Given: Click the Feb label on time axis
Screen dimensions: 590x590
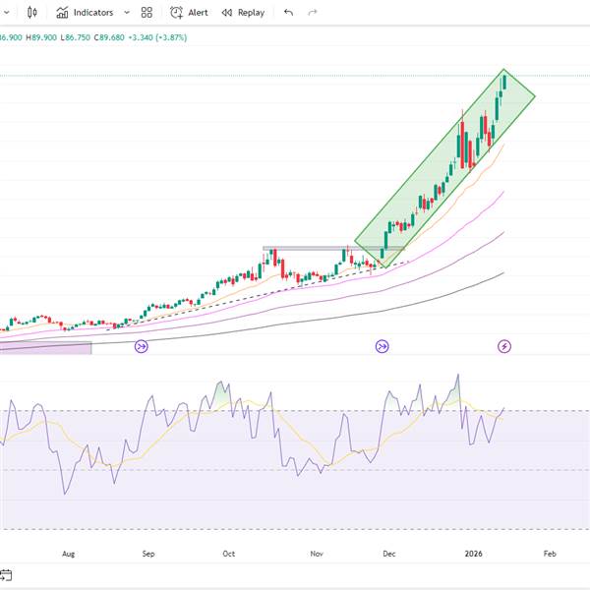Looking at the screenshot, I should point(550,554).
